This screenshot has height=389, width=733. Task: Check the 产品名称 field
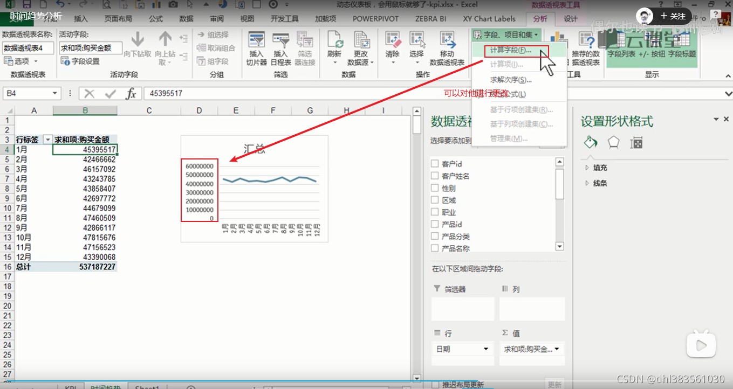435,248
